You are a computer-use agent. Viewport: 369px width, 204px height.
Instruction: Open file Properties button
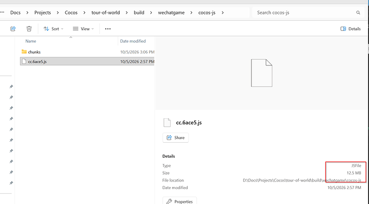point(180,201)
